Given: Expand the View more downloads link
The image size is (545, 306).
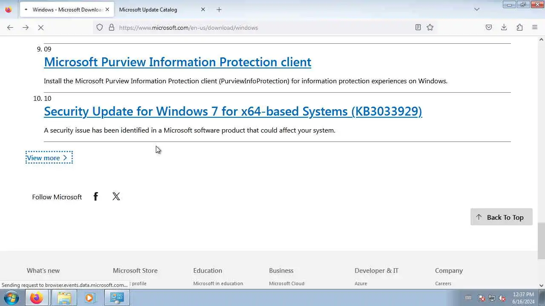Looking at the screenshot, I should (49, 158).
